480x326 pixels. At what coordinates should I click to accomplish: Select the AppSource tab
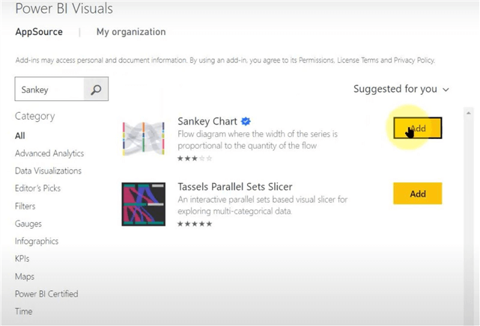[x=39, y=32]
